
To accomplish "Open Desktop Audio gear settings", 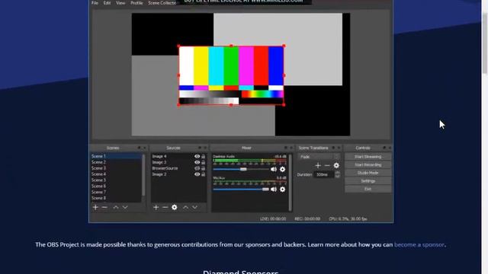I will [x=282, y=169].
